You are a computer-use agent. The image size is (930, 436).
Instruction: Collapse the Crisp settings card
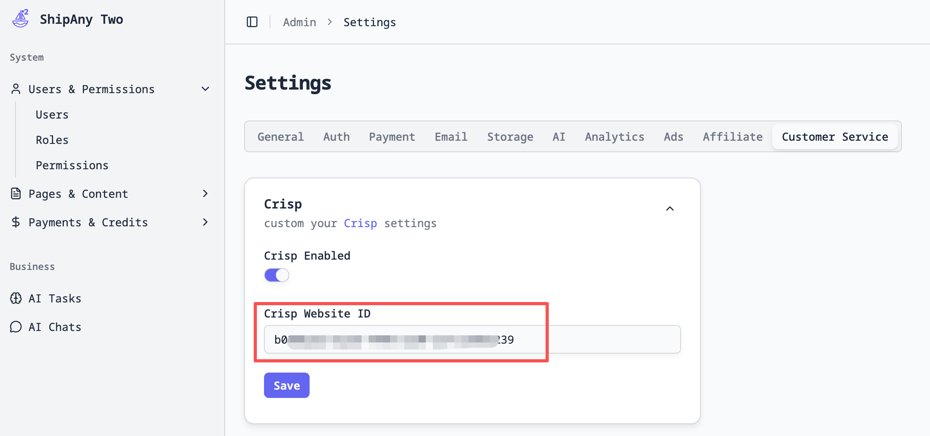670,209
